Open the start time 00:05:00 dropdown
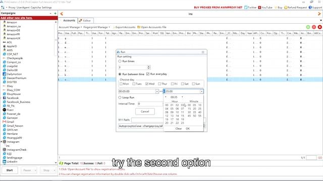This screenshot has height=181, width=323. pos(157,92)
